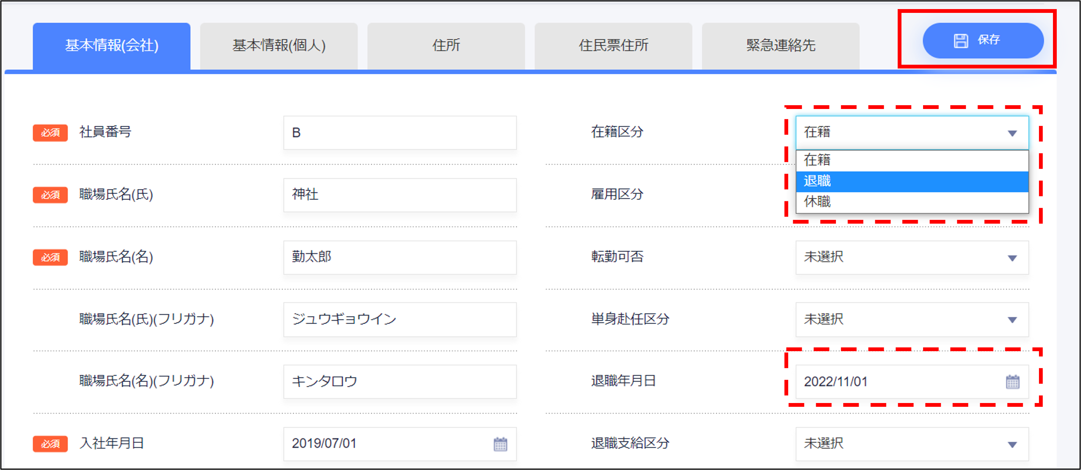The height and width of the screenshot is (470, 1081).
Task: Open calendar picker for 入社年月日
Action: click(x=500, y=444)
